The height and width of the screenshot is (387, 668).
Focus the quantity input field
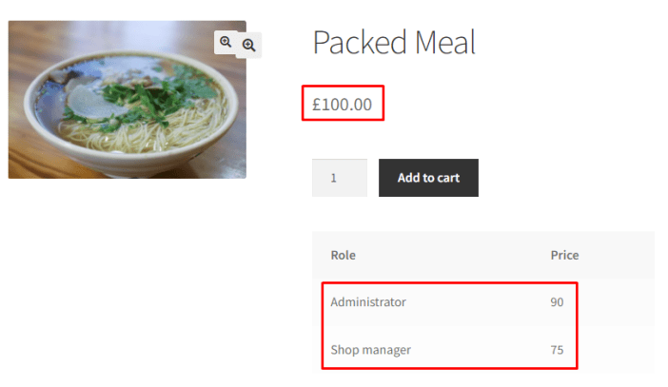click(339, 178)
